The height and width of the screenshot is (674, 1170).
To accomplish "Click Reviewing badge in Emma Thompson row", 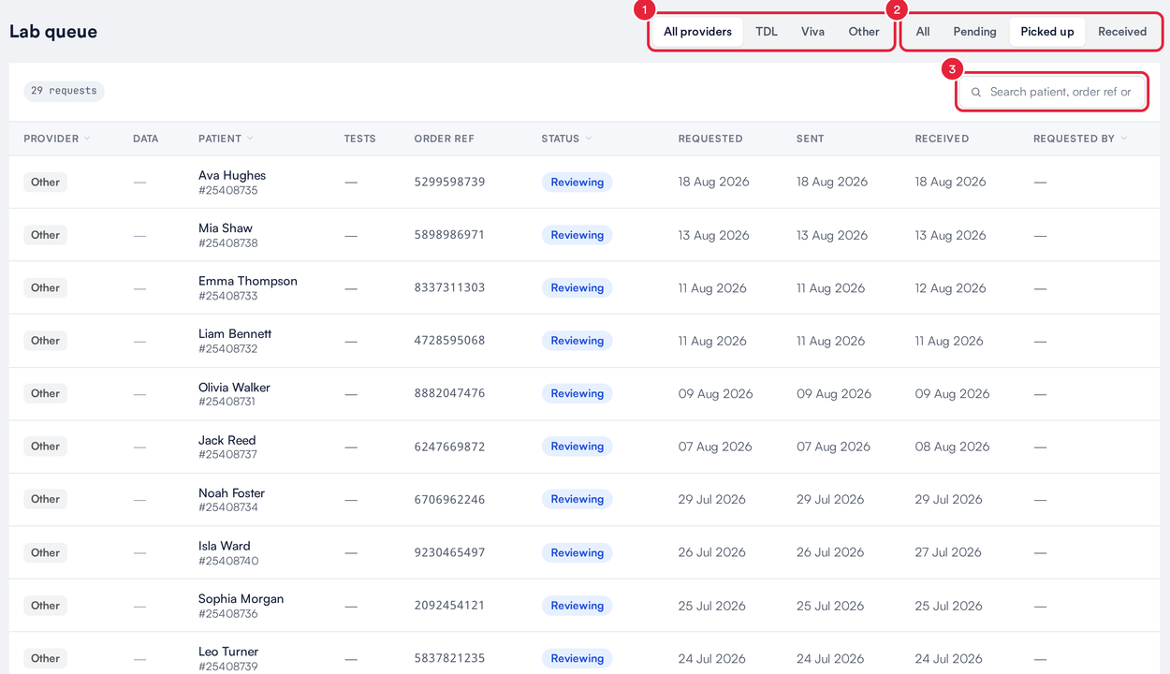I will coord(577,288).
